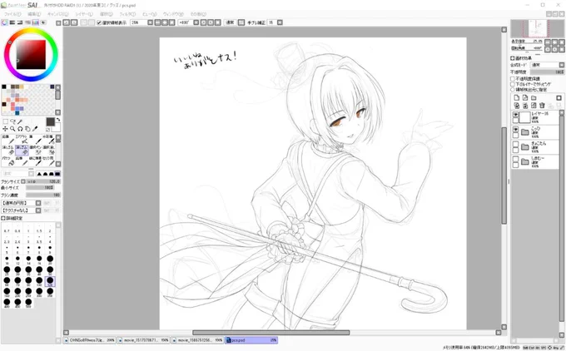Click the navigator preview thumbnail

(538, 28)
